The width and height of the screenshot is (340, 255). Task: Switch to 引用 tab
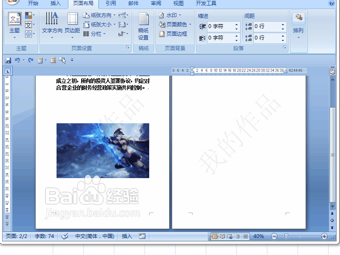(x=111, y=3)
